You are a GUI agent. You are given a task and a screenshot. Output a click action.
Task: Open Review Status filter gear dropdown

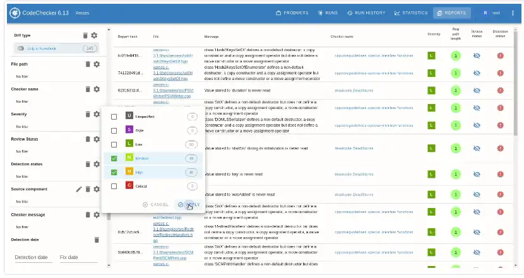coord(97,139)
